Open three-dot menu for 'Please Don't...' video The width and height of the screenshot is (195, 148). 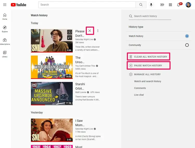98,31
